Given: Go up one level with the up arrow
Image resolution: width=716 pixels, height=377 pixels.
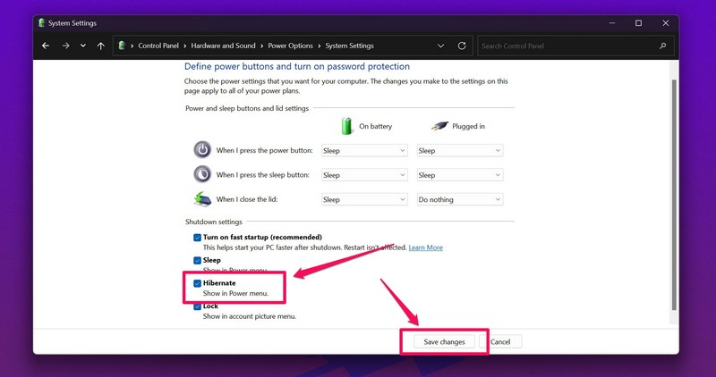Looking at the screenshot, I should tap(100, 46).
